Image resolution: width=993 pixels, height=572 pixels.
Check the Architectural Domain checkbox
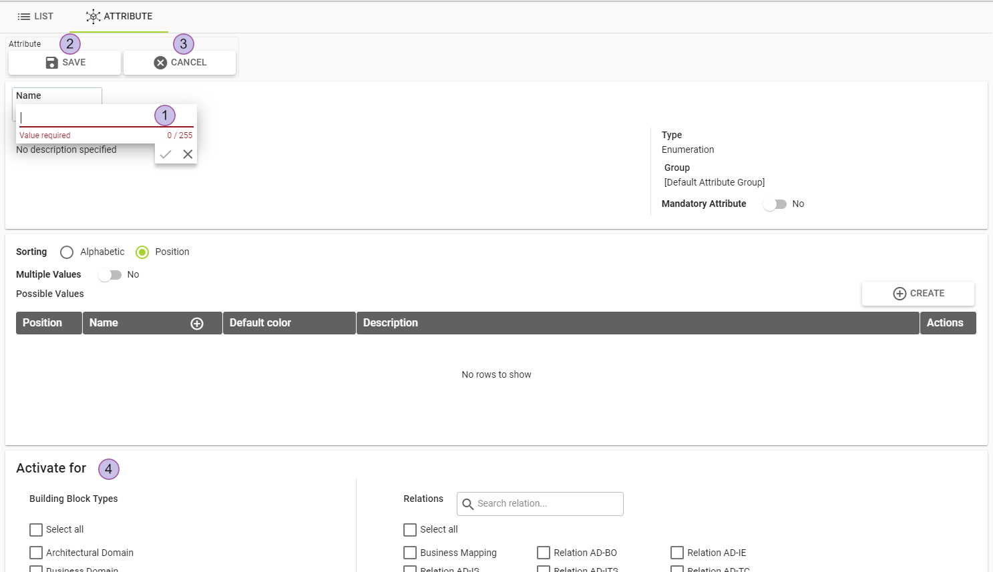click(36, 553)
